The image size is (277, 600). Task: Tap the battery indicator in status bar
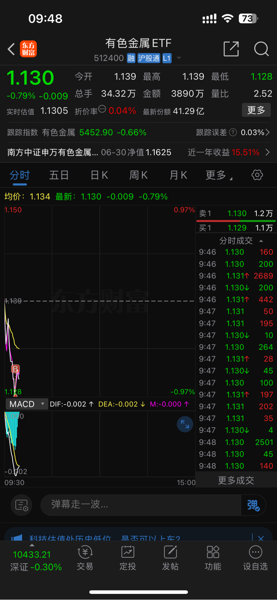[x=249, y=18]
